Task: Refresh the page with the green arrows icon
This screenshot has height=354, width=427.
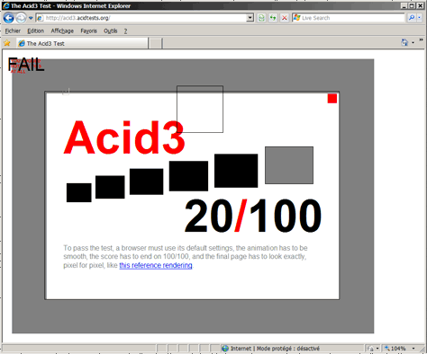Action: 273,18
